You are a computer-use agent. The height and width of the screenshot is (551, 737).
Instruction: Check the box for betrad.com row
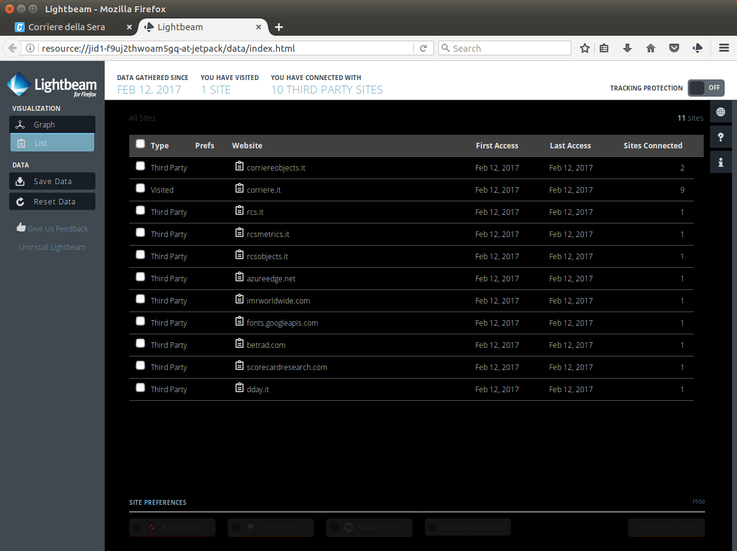(140, 343)
